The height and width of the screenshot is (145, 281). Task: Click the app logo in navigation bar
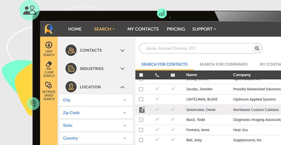(49, 29)
